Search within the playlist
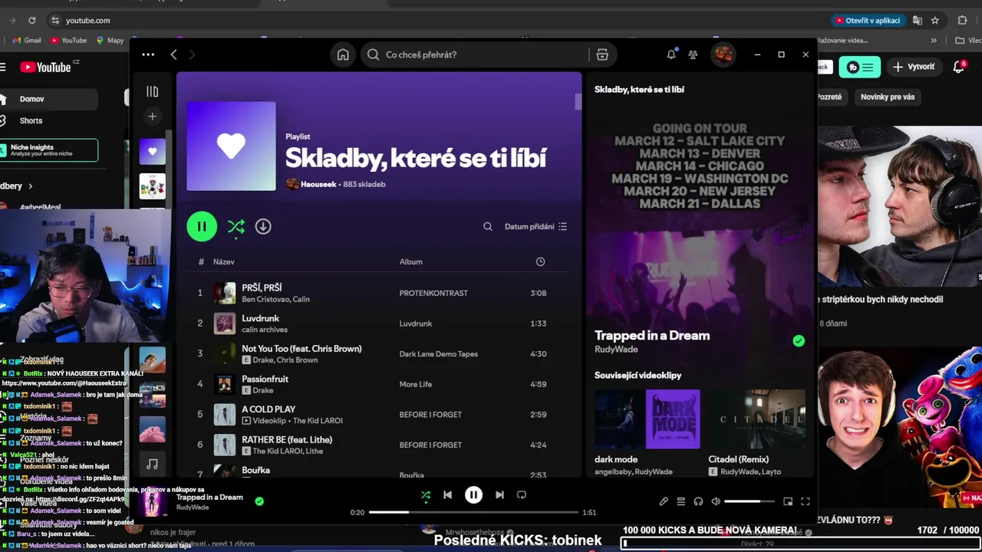 click(x=488, y=226)
